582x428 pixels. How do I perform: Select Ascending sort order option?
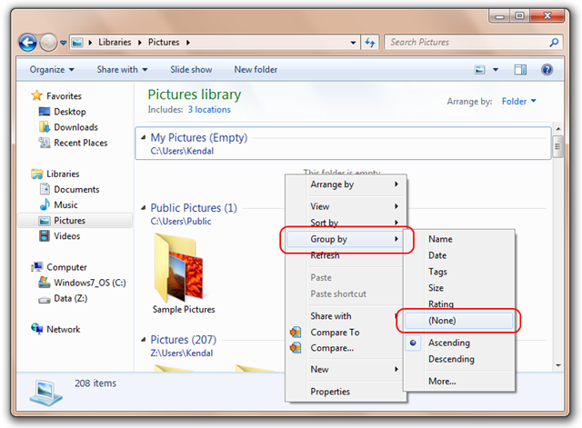pos(449,343)
